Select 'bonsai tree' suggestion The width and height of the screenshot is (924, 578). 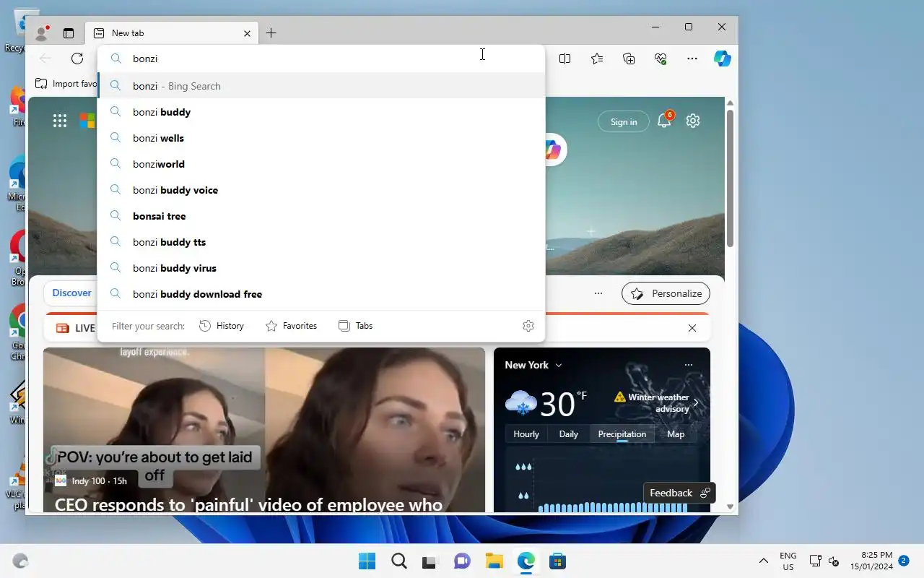(x=321, y=216)
